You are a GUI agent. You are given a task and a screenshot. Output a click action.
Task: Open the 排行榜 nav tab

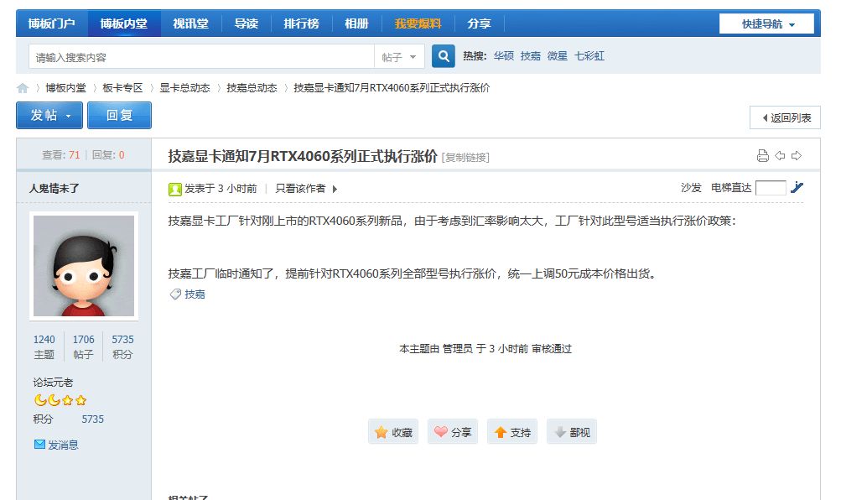[x=301, y=23]
